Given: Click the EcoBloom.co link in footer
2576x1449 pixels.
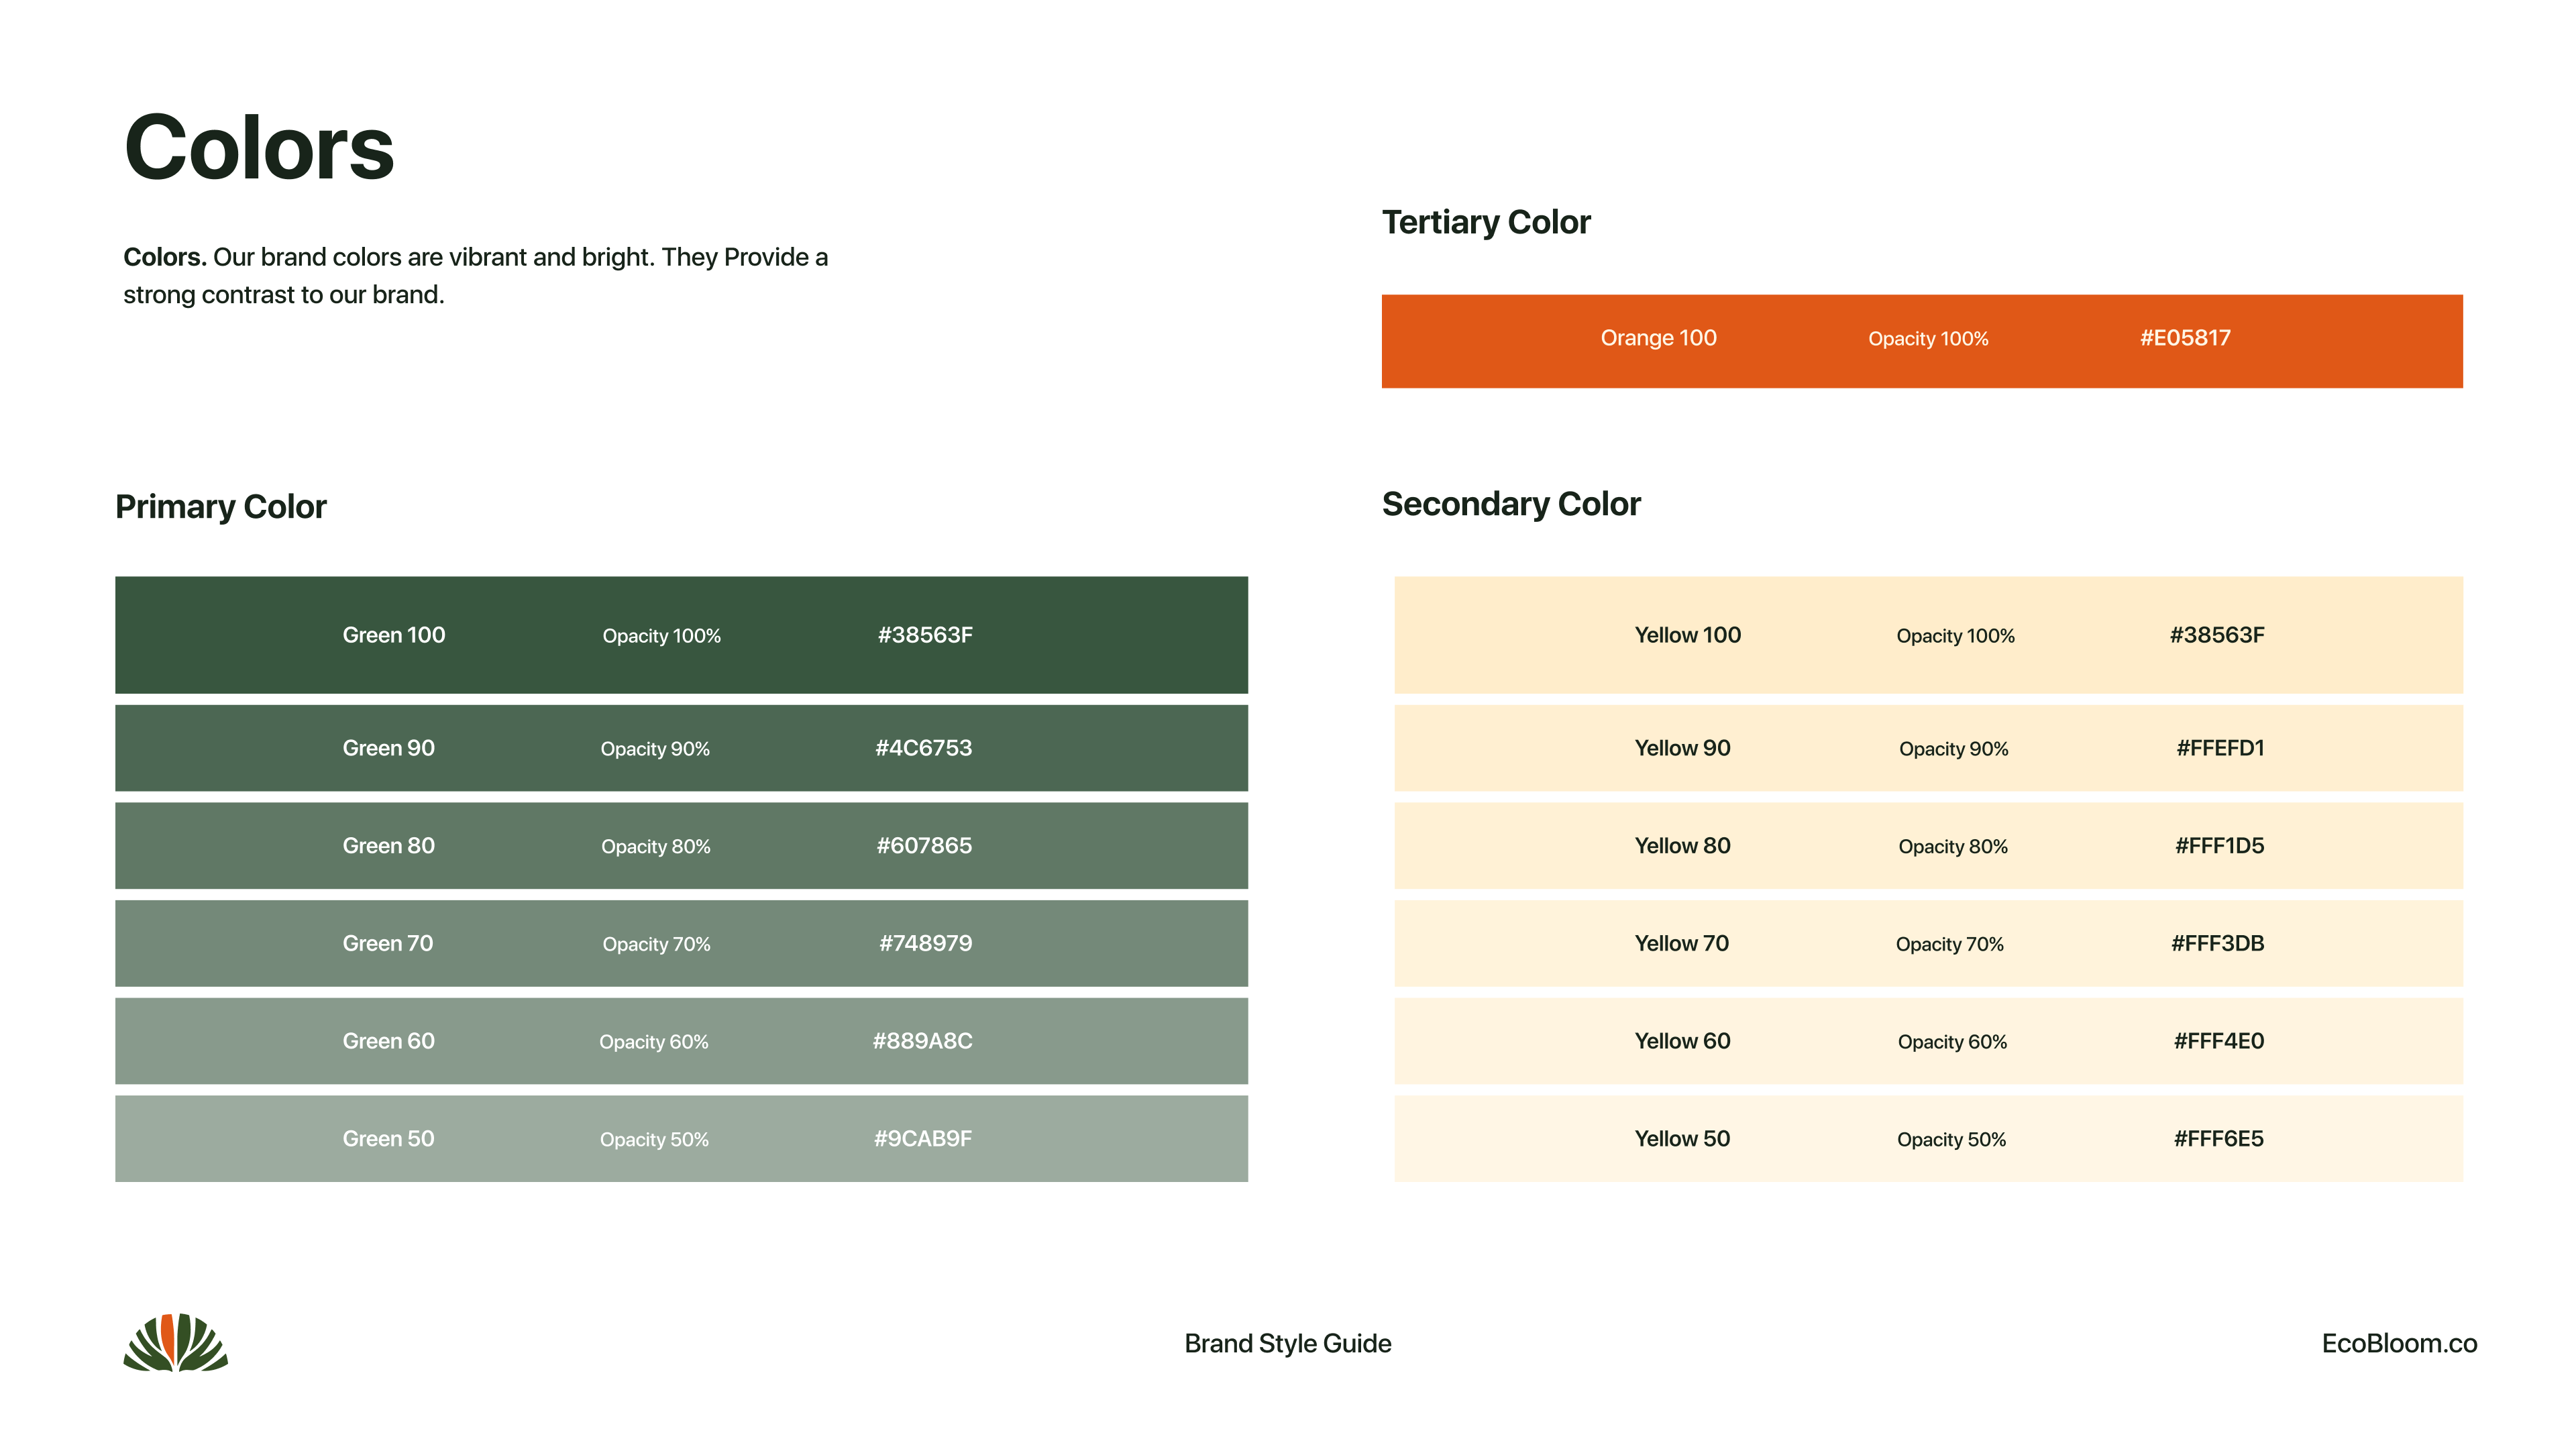Looking at the screenshot, I should tap(2398, 1343).
